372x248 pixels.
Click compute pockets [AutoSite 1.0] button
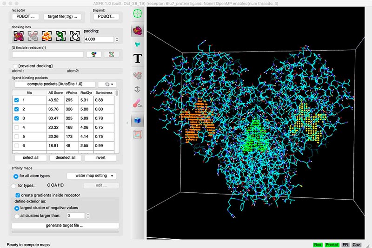(x=54, y=85)
